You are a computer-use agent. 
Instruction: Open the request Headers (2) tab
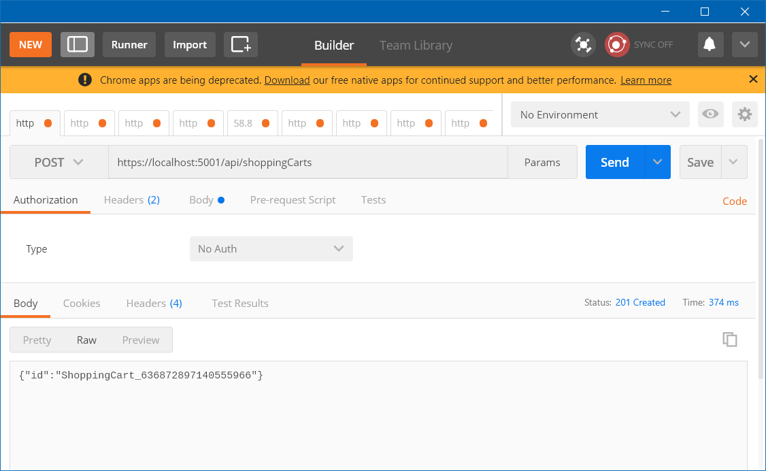coord(132,200)
